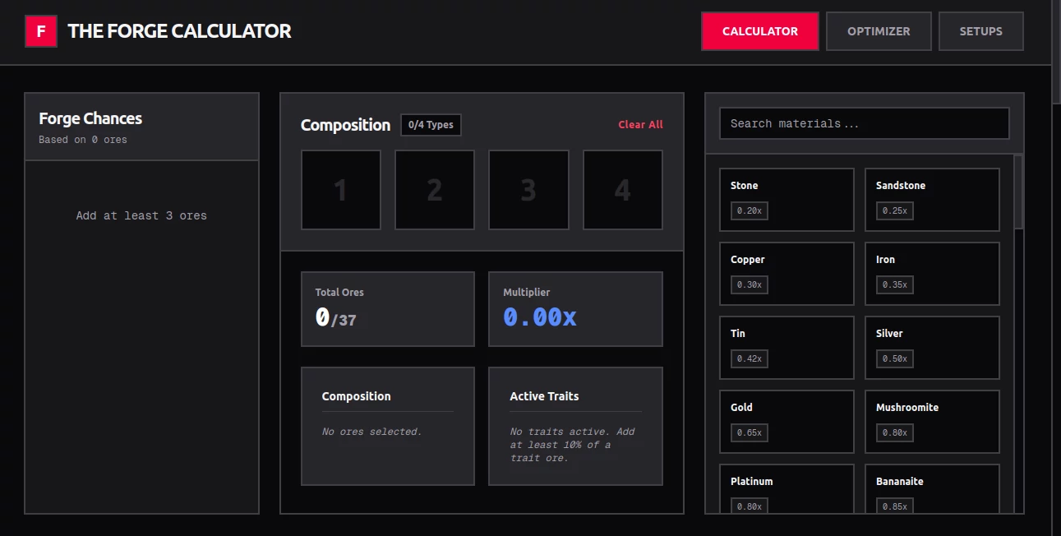Screen dimensions: 1061x536
Task: Select composition slot 2
Action: pos(434,189)
